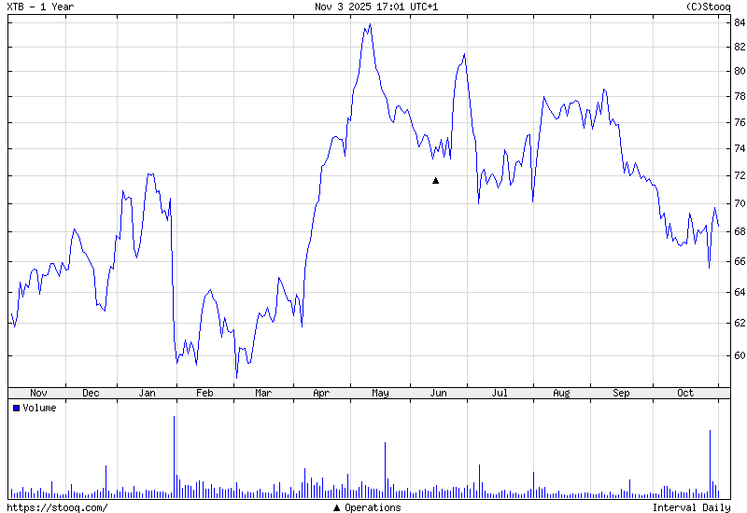Click the XTB - 1 Year chart title
The height and width of the screenshot is (513, 747).
pyautogui.click(x=40, y=7)
